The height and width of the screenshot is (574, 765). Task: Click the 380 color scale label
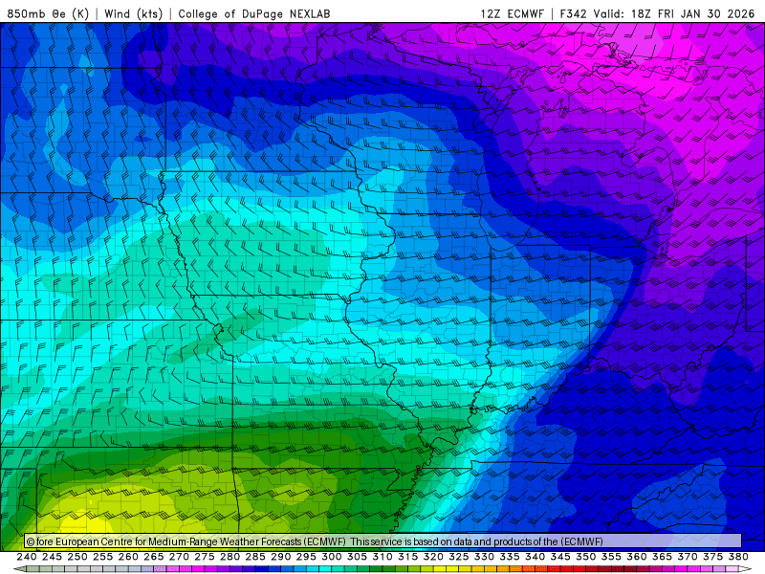738,557
